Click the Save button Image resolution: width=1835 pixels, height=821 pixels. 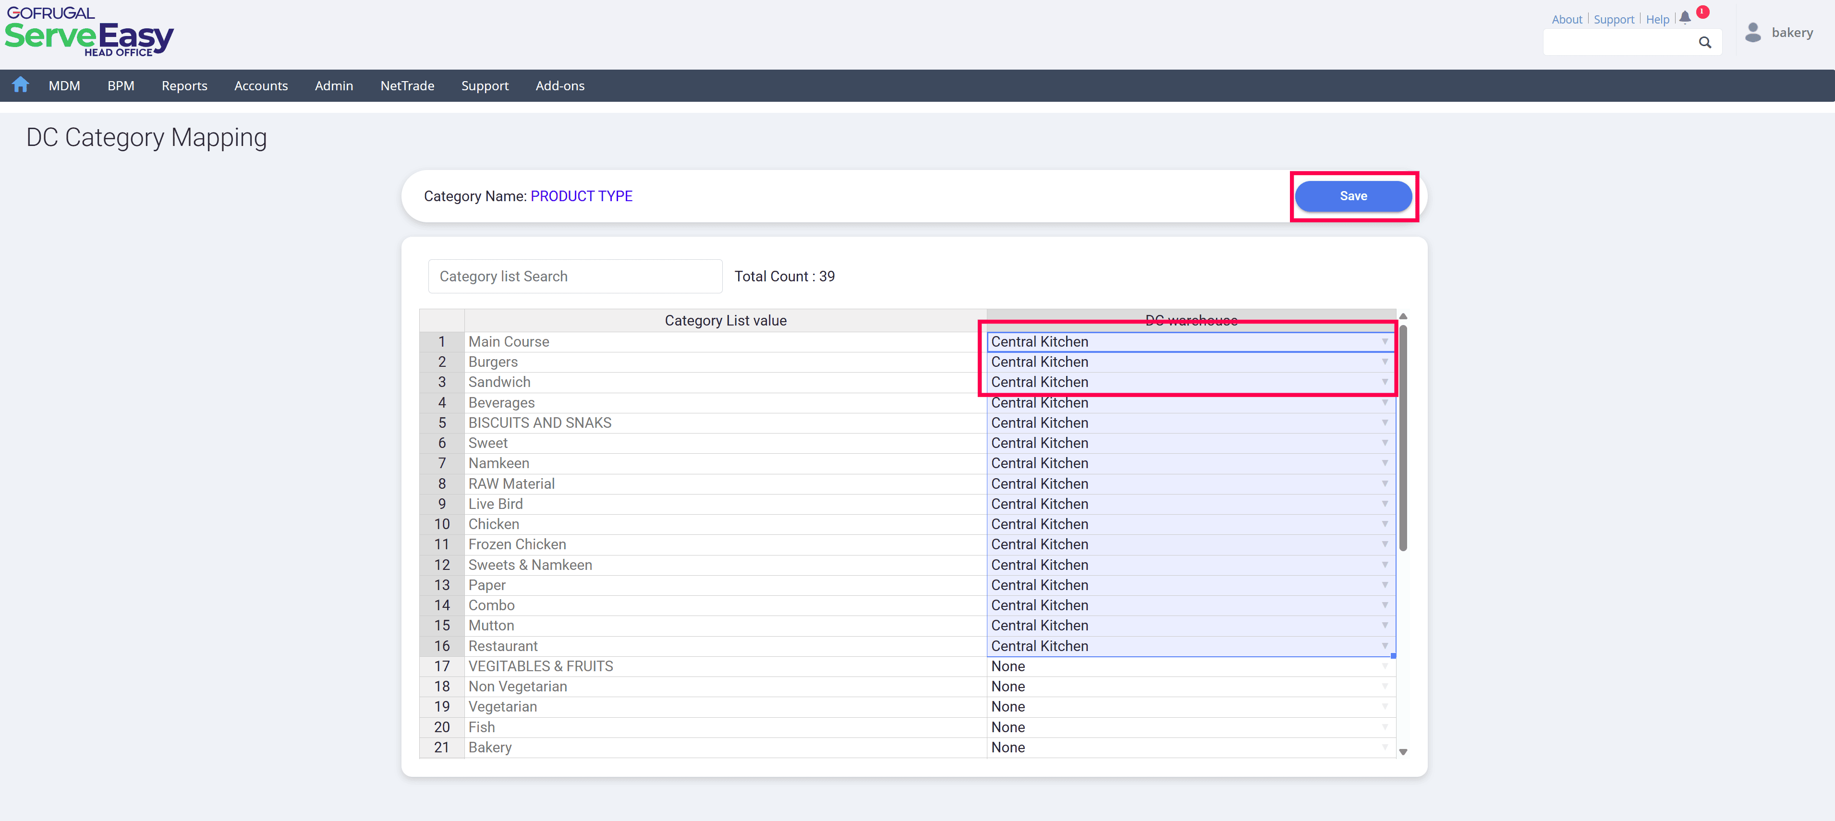click(1353, 196)
